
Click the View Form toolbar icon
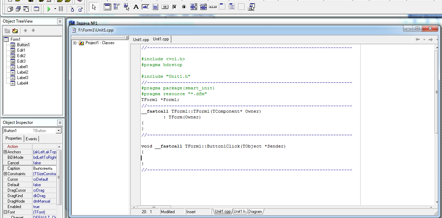point(18,9)
